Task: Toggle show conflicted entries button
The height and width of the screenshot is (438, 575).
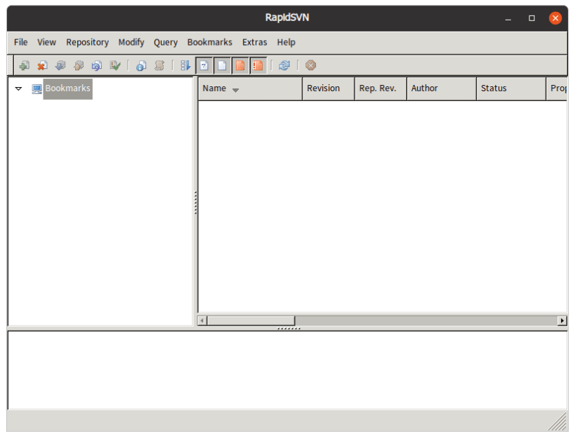Action: coord(258,65)
